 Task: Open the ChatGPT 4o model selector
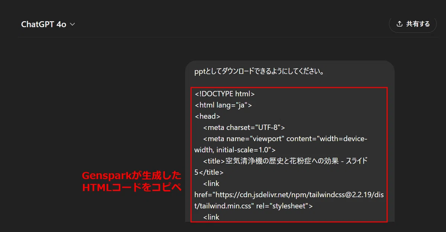pyautogui.click(x=48, y=24)
